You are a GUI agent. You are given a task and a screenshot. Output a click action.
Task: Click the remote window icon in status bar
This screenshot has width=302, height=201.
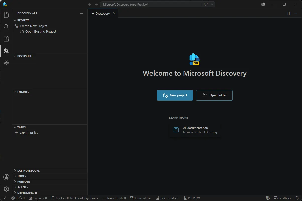[5, 198]
